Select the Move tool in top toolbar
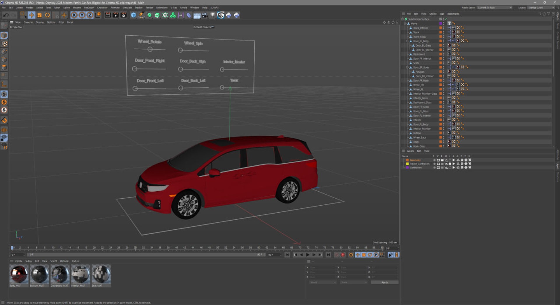This screenshot has height=305, width=560. click(32, 15)
